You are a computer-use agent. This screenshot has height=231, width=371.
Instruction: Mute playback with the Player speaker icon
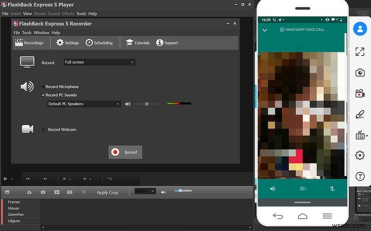[163, 192]
